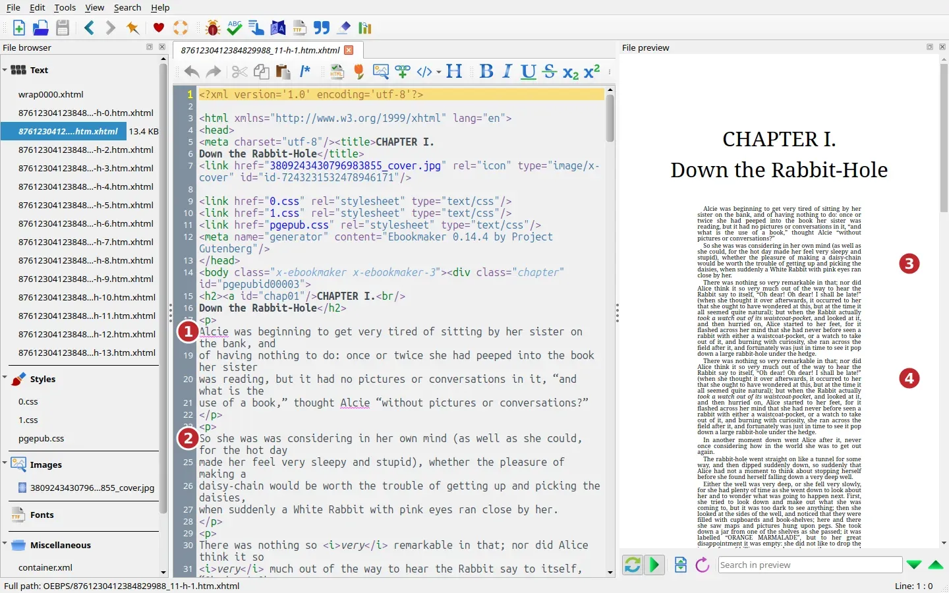Image resolution: width=949 pixels, height=593 pixels.
Task: Create a new file with the plus-page icon
Action: (19, 28)
